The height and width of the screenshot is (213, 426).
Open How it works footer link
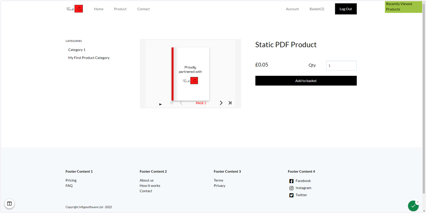150,186
